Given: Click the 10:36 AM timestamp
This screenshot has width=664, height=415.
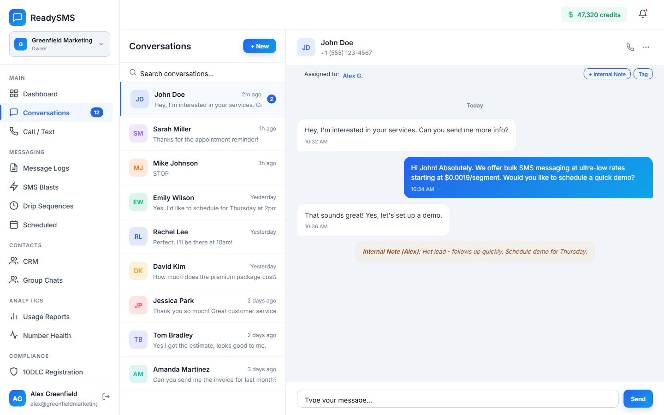Looking at the screenshot, I should click(316, 226).
